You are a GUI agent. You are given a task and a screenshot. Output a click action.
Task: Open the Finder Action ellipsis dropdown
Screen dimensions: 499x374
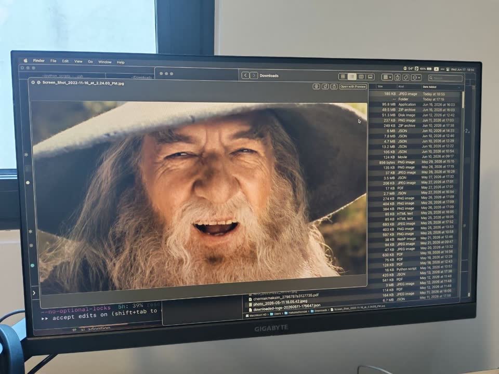tap(416, 77)
